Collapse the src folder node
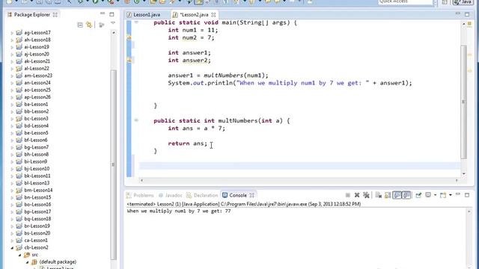The image size is (479, 269). point(20,255)
